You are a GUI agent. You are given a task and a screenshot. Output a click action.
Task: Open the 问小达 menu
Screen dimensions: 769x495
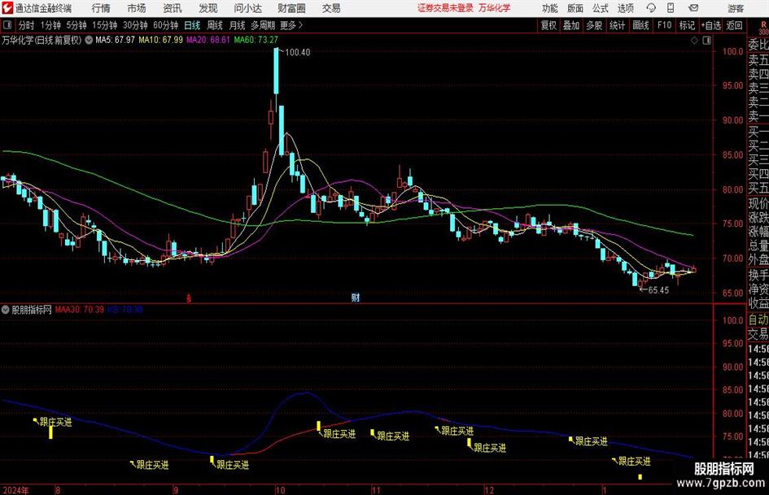click(247, 8)
